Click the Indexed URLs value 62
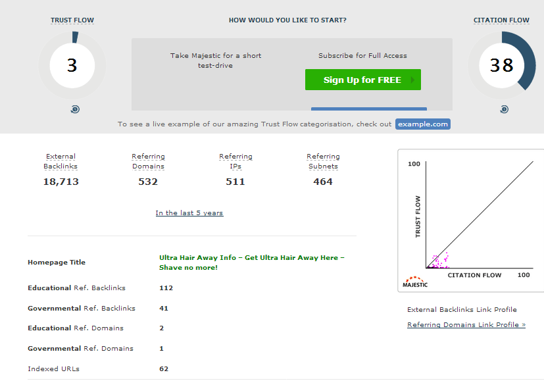 (x=164, y=369)
